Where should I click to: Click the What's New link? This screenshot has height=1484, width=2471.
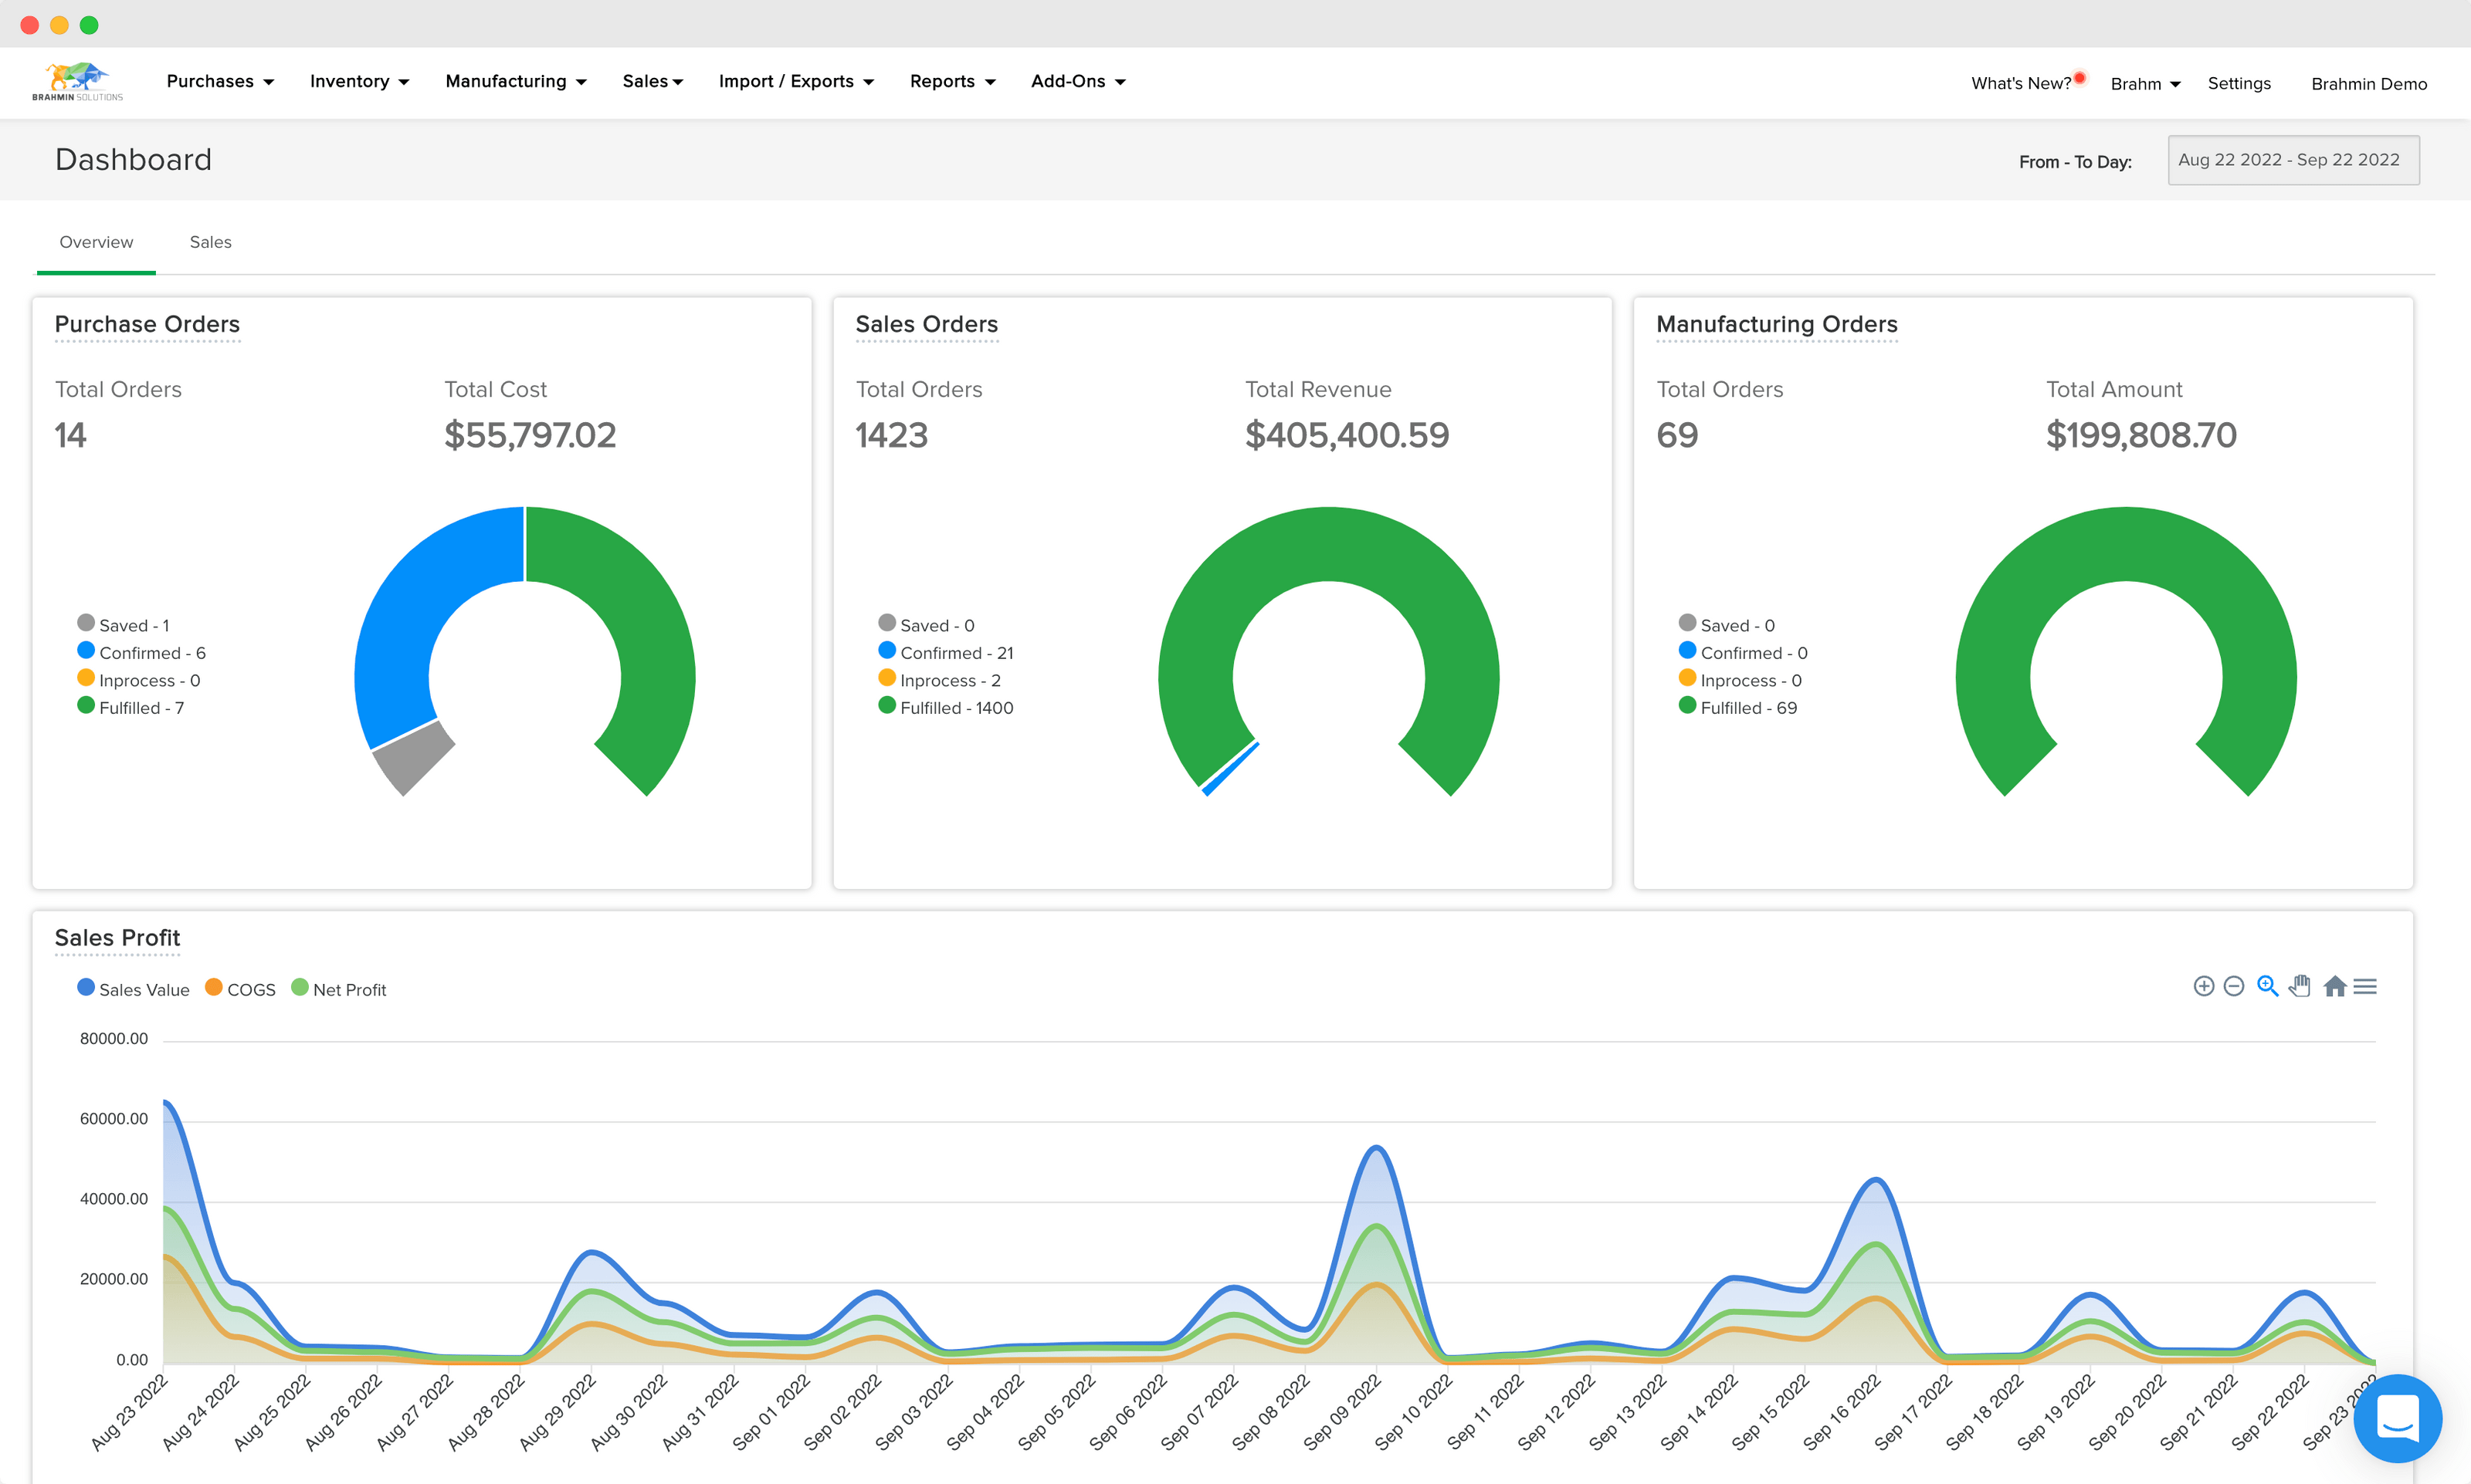[2022, 83]
